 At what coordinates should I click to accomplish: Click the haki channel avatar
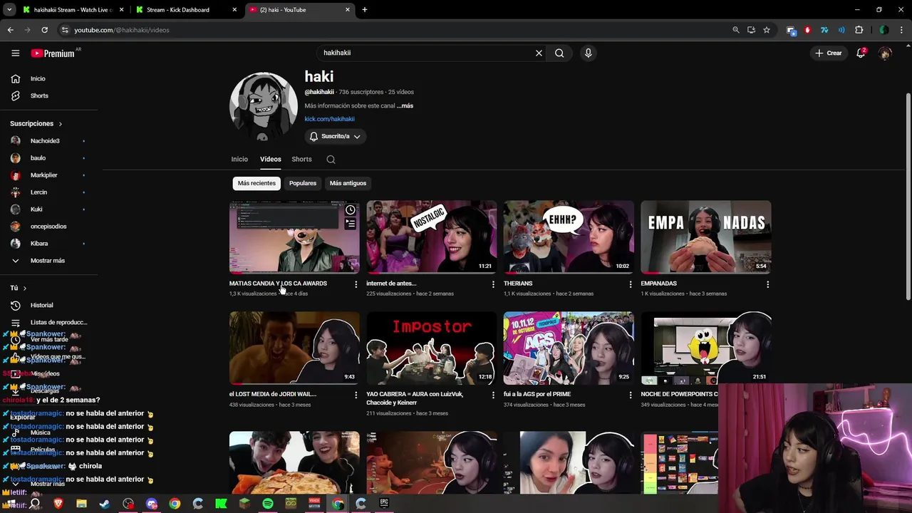[x=263, y=106]
